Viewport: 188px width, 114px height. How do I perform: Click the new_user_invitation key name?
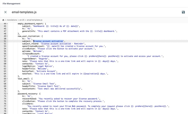tap(28, 36)
